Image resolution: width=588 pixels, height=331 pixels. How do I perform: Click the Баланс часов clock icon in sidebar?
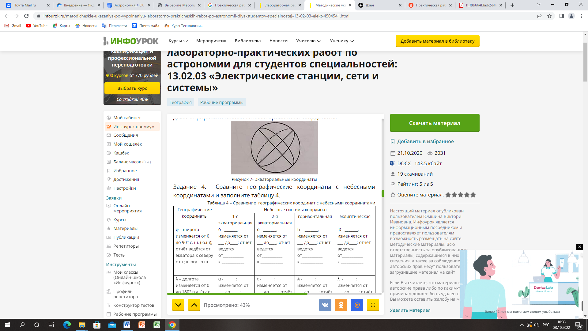point(108,162)
